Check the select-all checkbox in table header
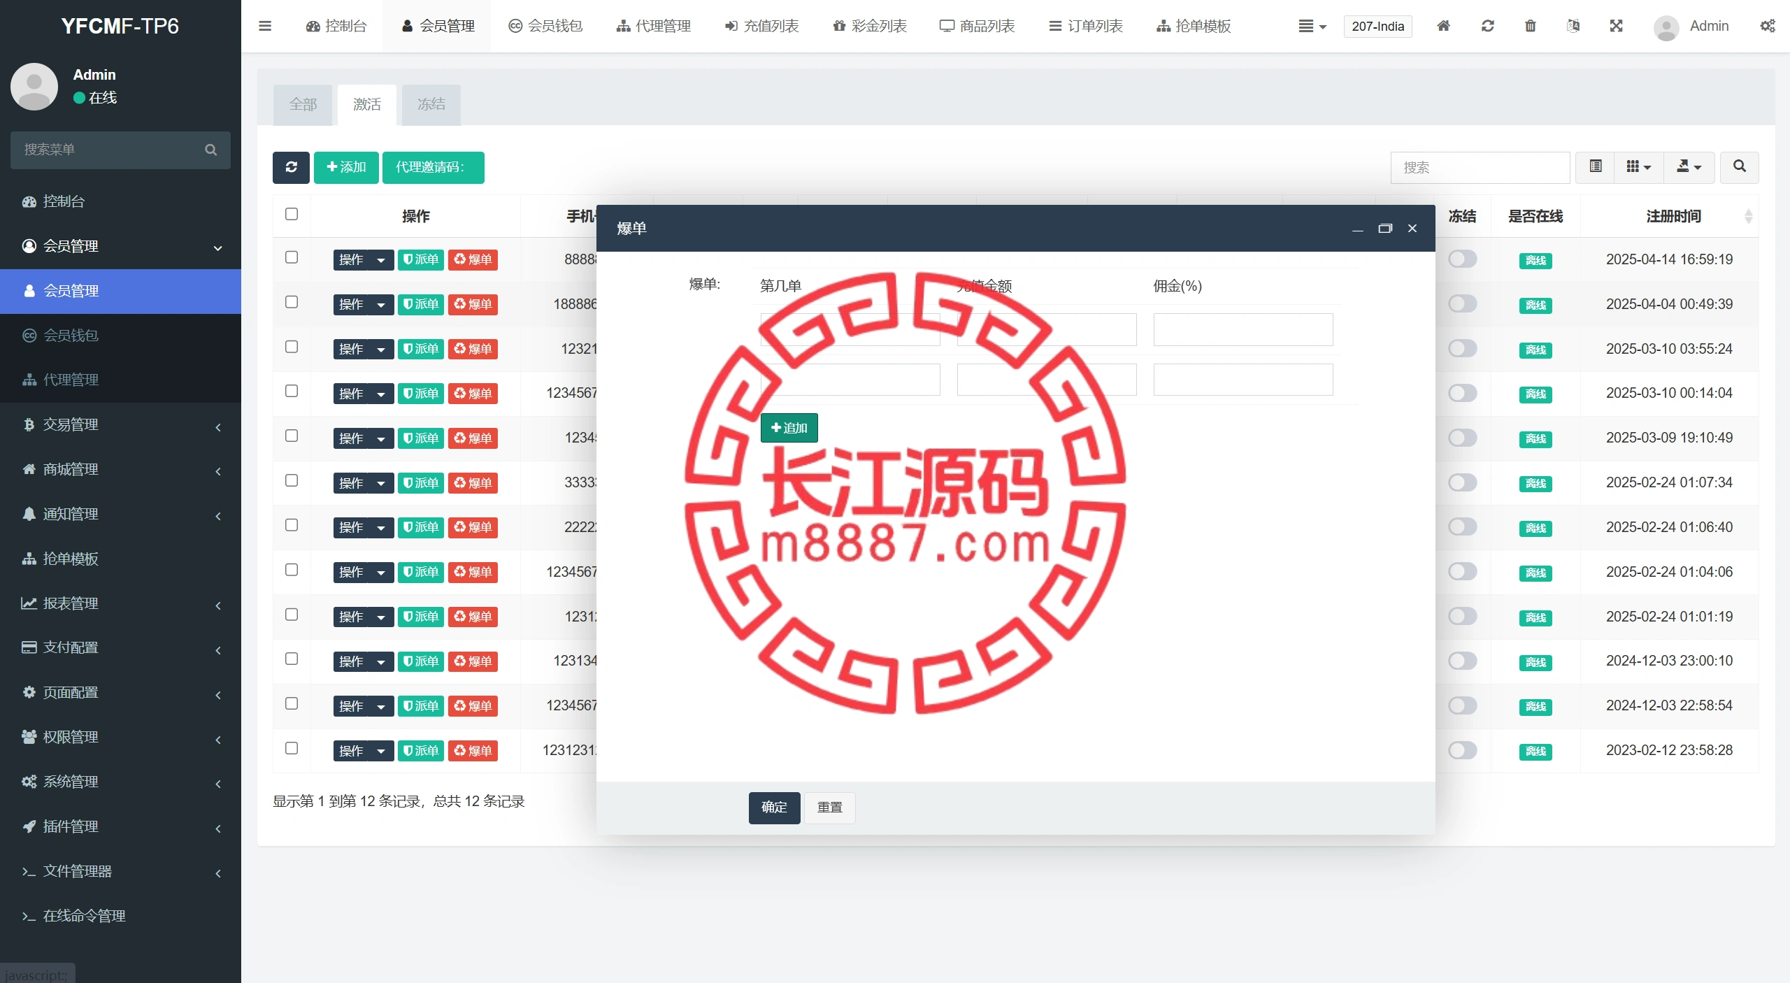 (x=292, y=214)
